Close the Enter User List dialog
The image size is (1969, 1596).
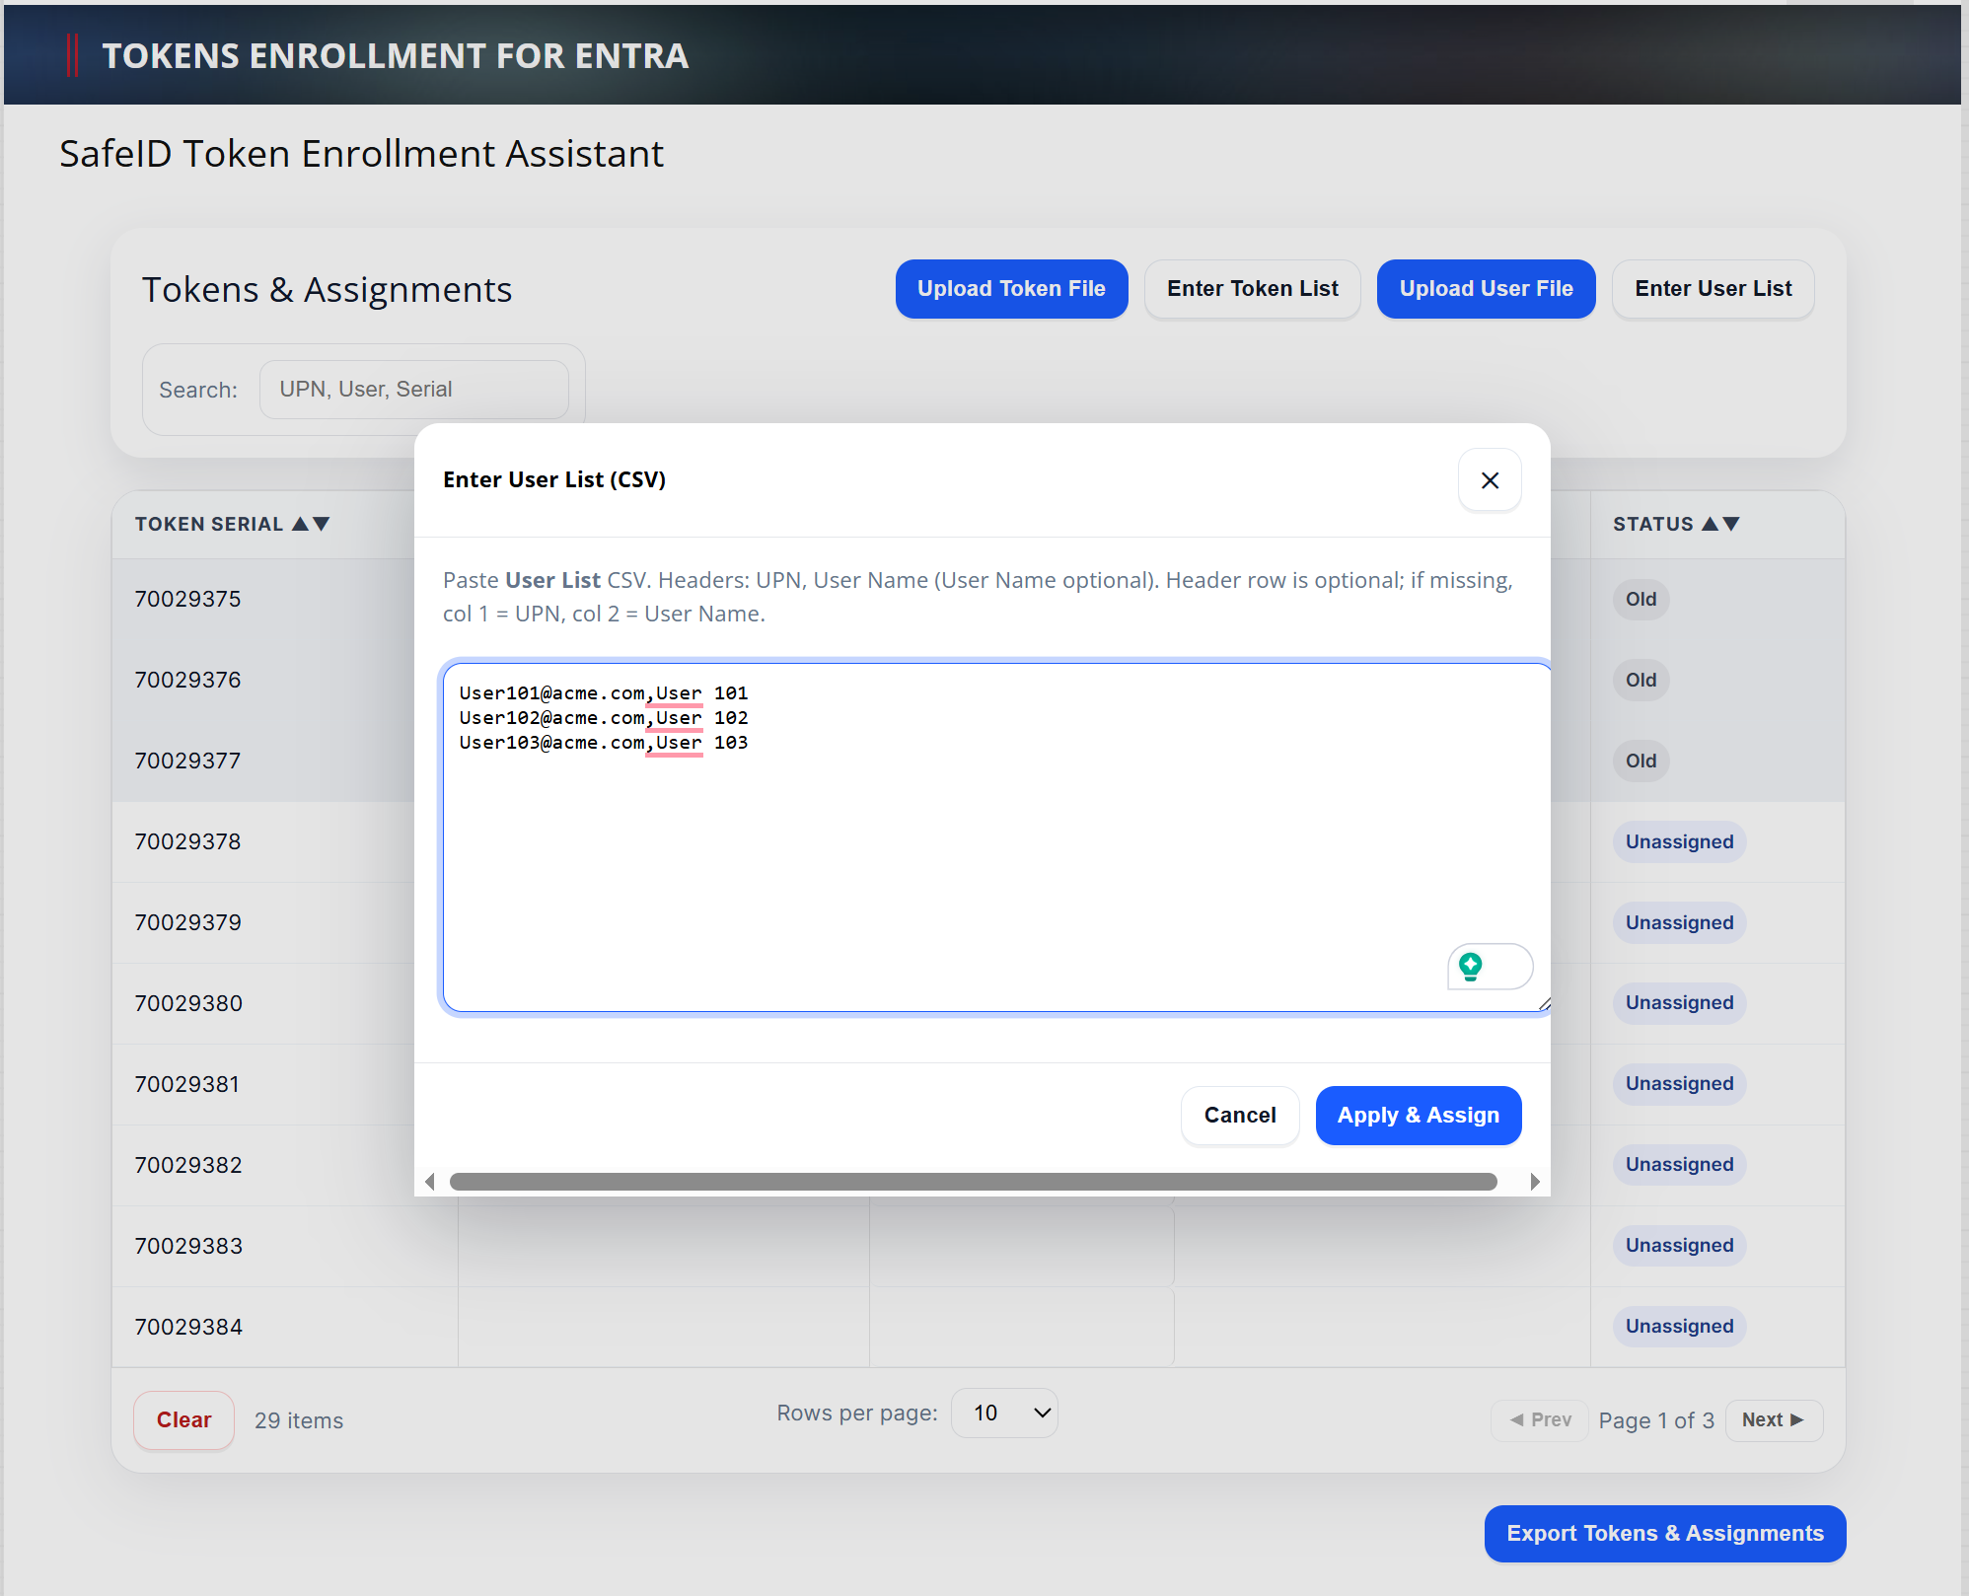tap(1490, 480)
